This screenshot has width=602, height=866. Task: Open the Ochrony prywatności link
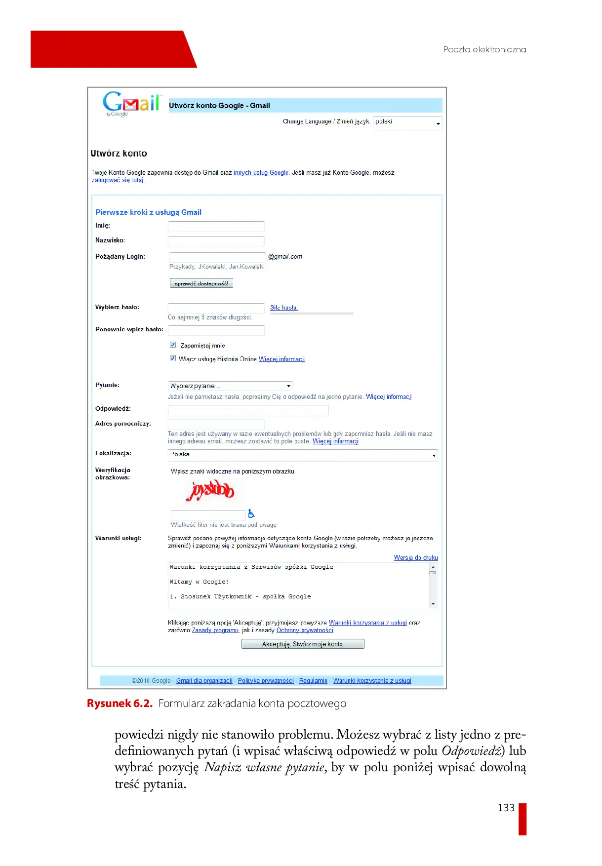coord(305,630)
